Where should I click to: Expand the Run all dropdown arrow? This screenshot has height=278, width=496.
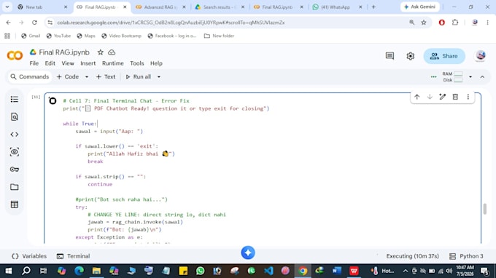point(159,76)
